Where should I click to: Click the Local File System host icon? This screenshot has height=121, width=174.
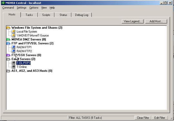click(x=14, y=32)
